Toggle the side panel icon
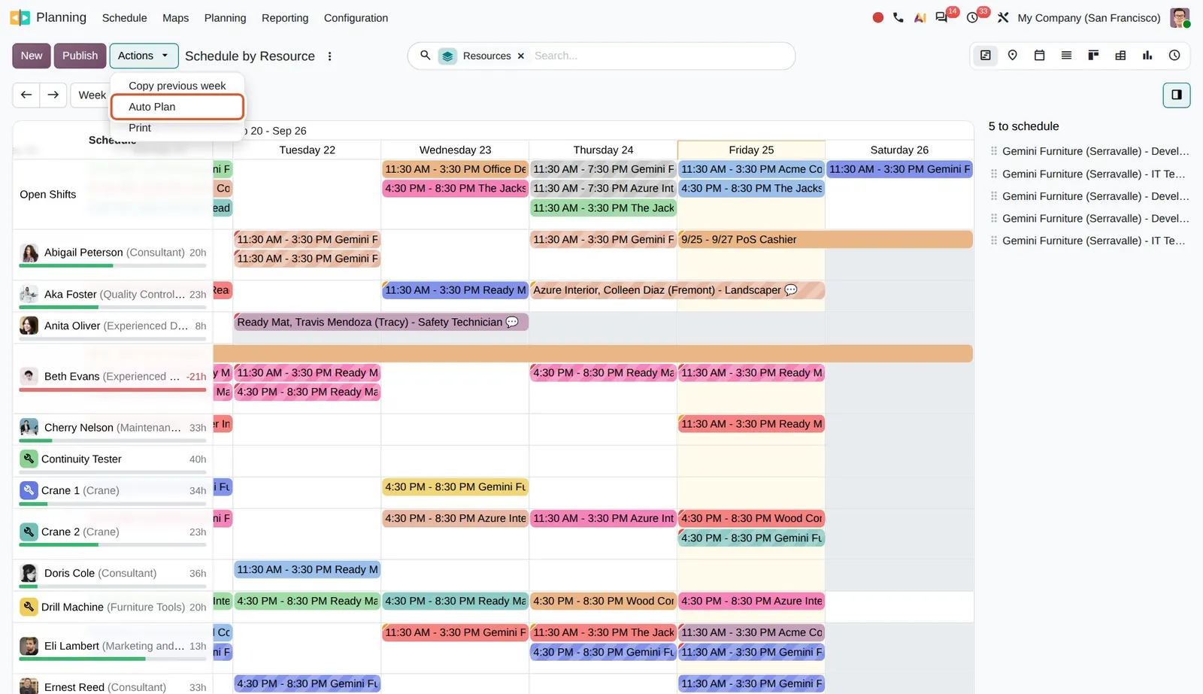The image size is (1203, 694). click(x=1177, y=95)
